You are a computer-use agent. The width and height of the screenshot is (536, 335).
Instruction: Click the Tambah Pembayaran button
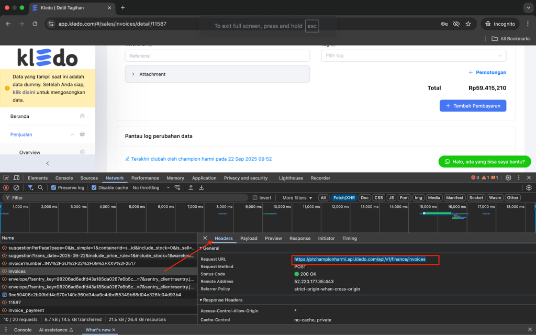(473, 106)
